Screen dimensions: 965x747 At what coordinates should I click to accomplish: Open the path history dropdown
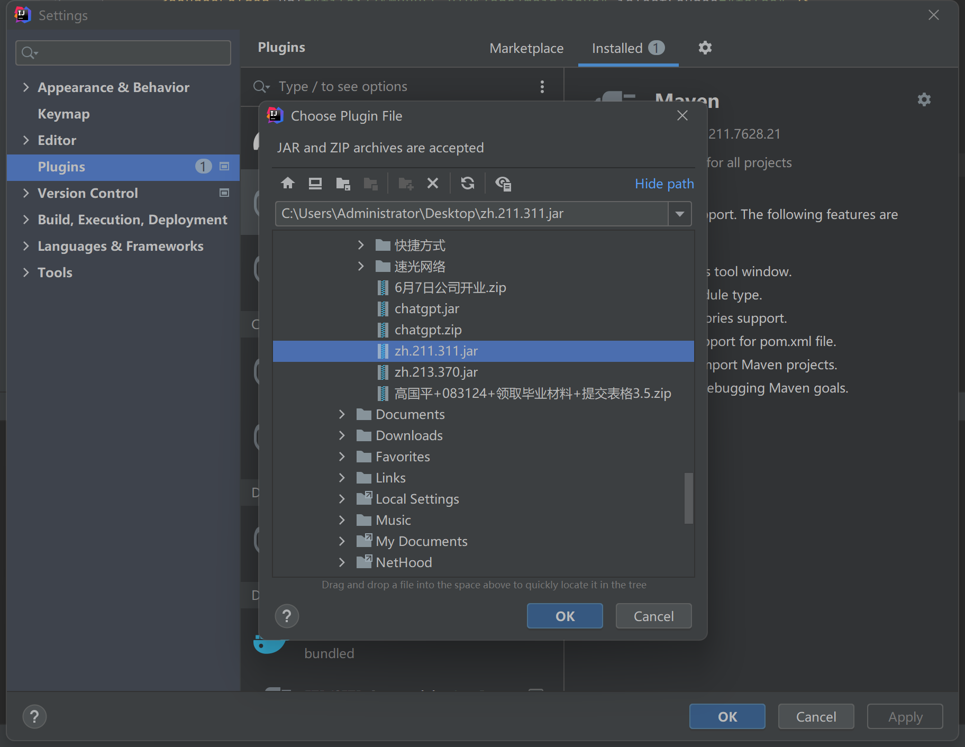point(680,214)
